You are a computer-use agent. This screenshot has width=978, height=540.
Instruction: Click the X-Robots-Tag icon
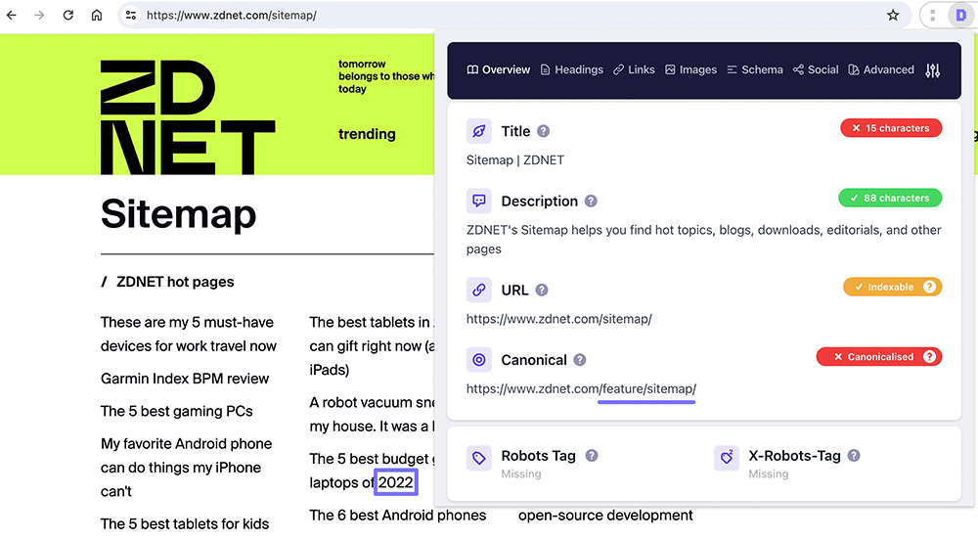point(727,458)
